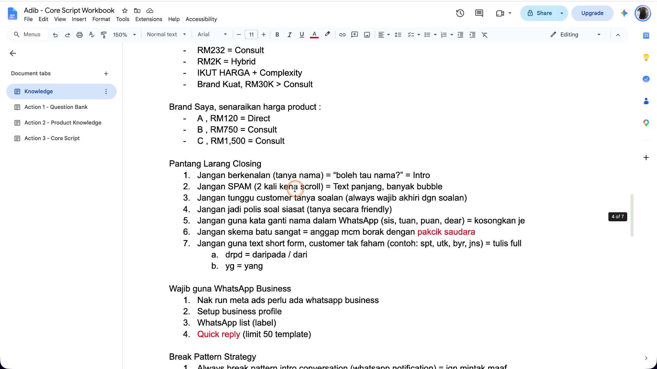Switch to Action 3 - Core Script tab

tap(62, 138)
